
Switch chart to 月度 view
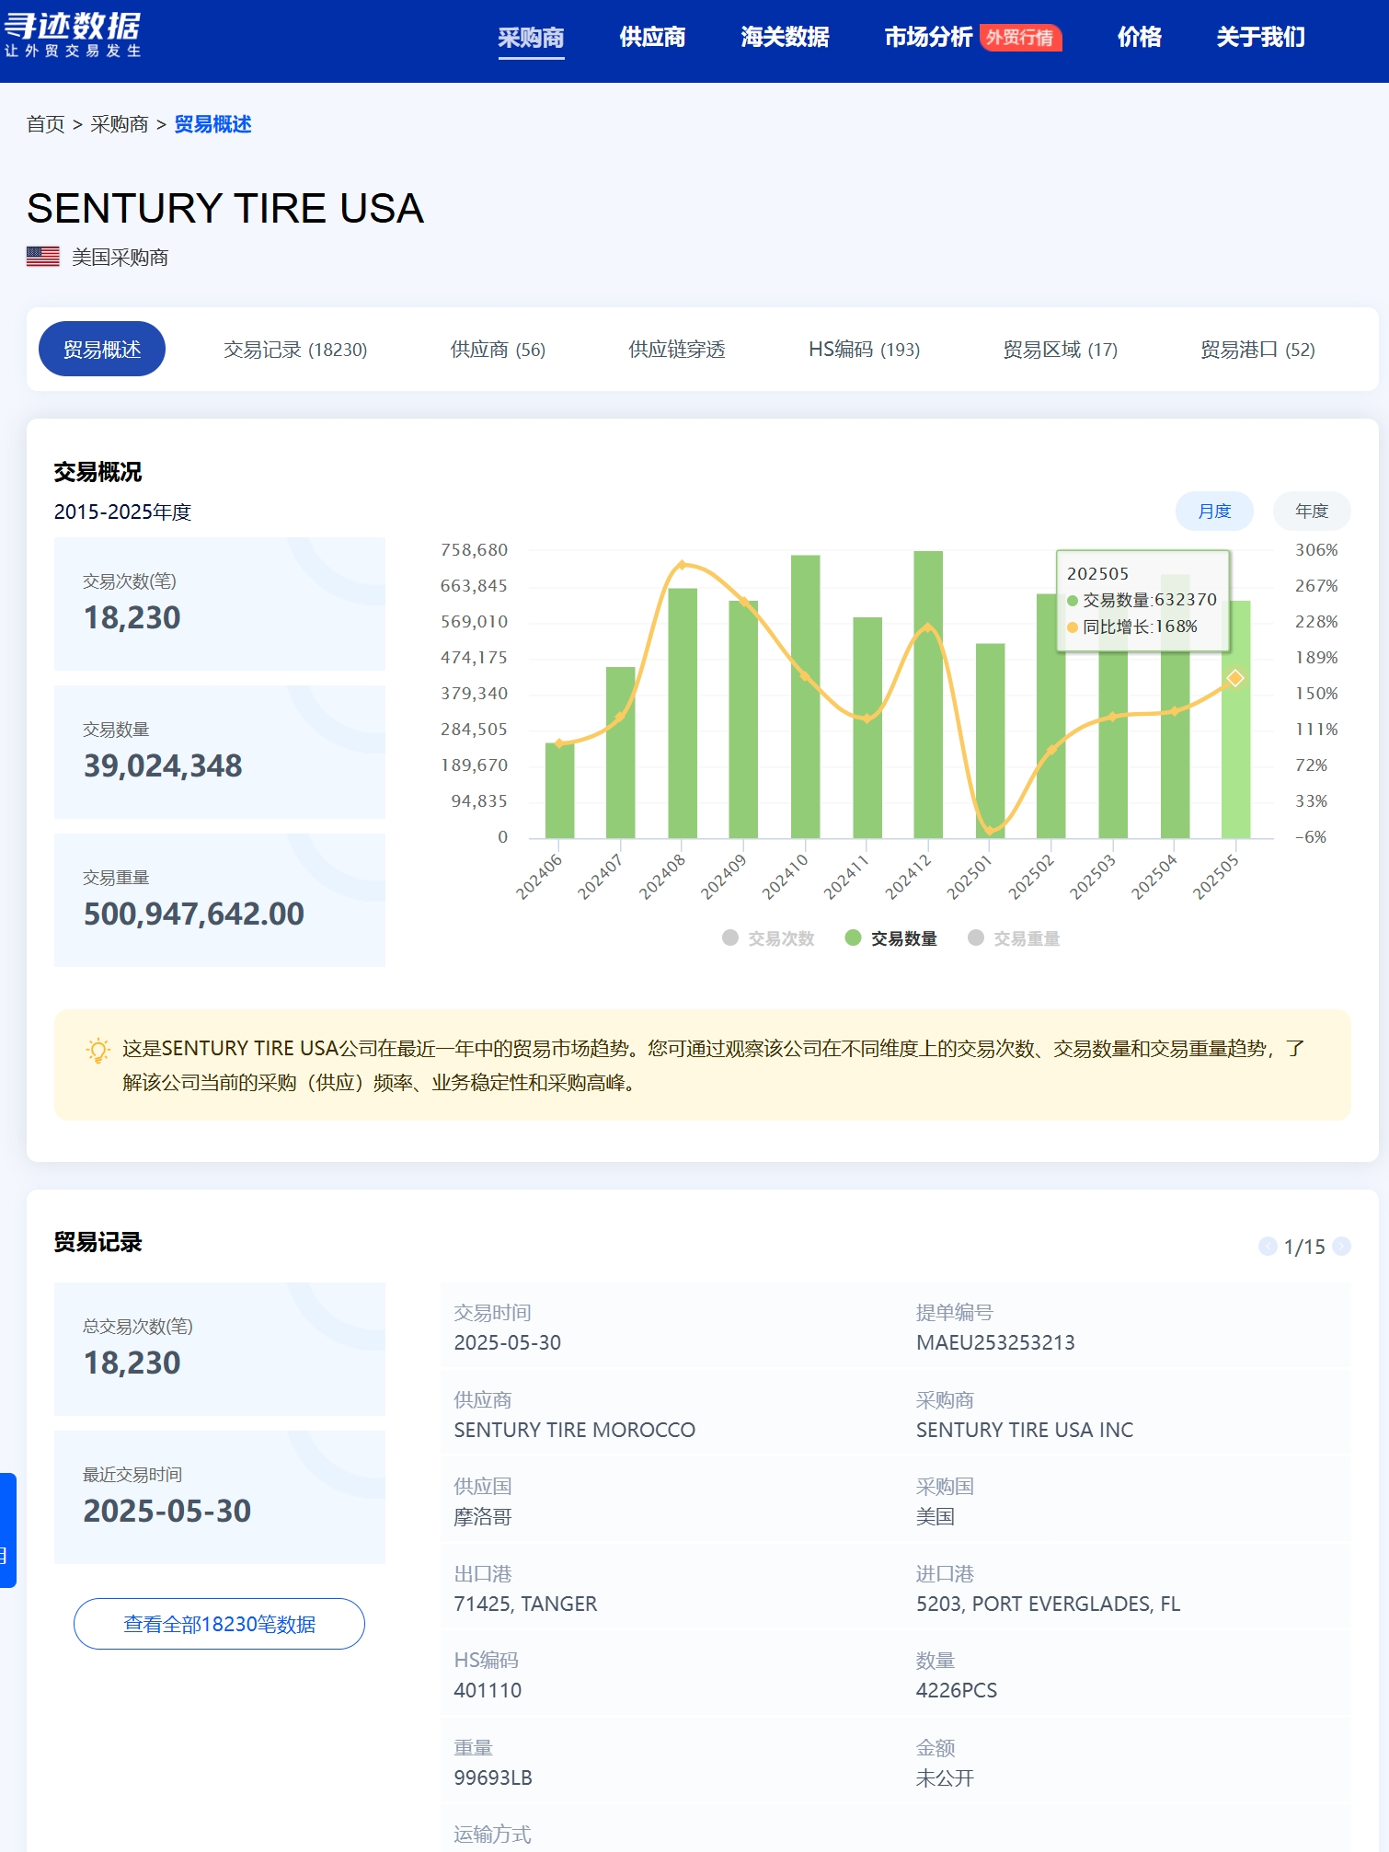pos(1214,512)
